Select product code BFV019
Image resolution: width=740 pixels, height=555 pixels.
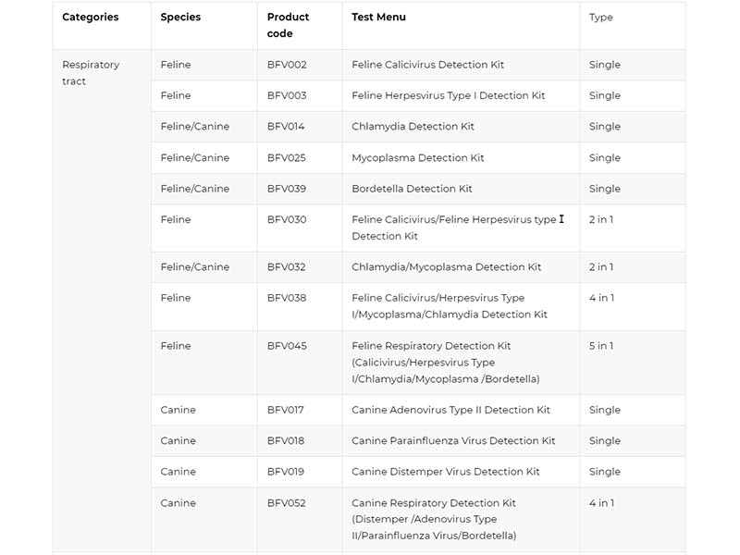click(286, 472)
